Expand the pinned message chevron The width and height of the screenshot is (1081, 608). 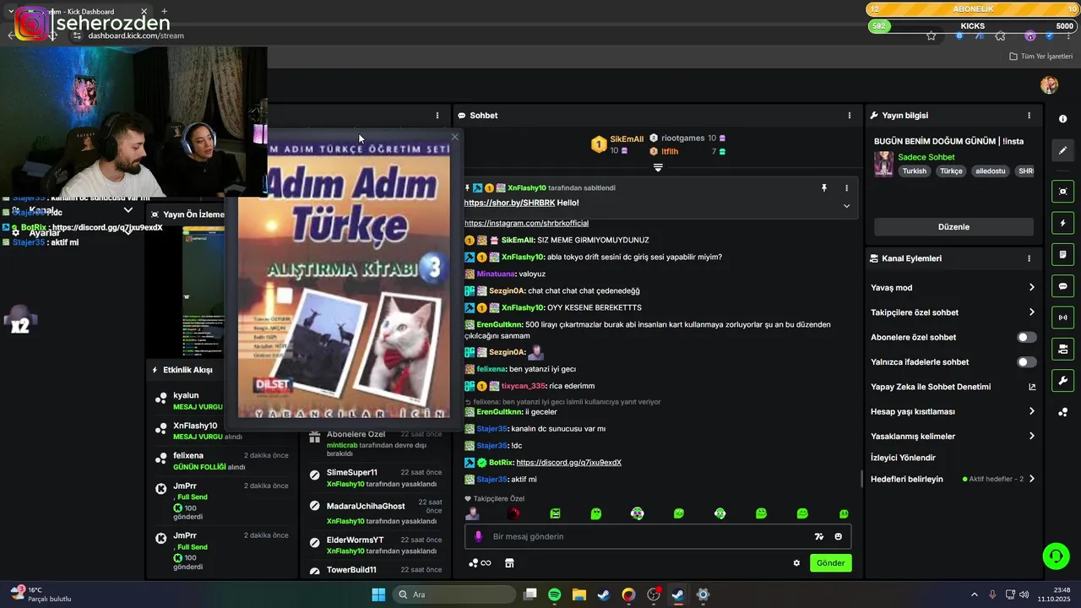click(847, 205)
